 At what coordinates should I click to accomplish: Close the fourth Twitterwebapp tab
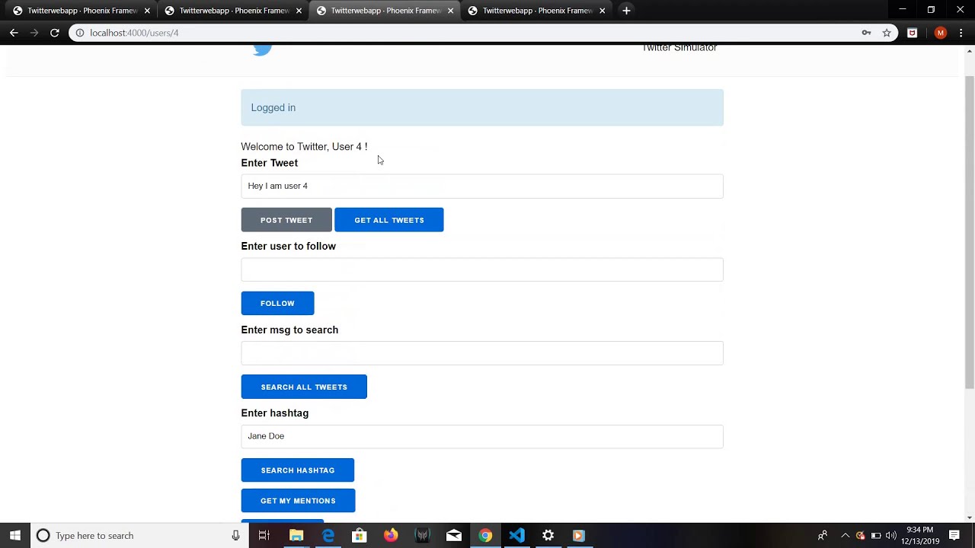tap(602, 11)
